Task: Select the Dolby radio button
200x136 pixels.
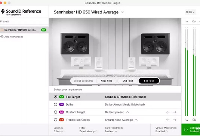Action: pos(55,105)
